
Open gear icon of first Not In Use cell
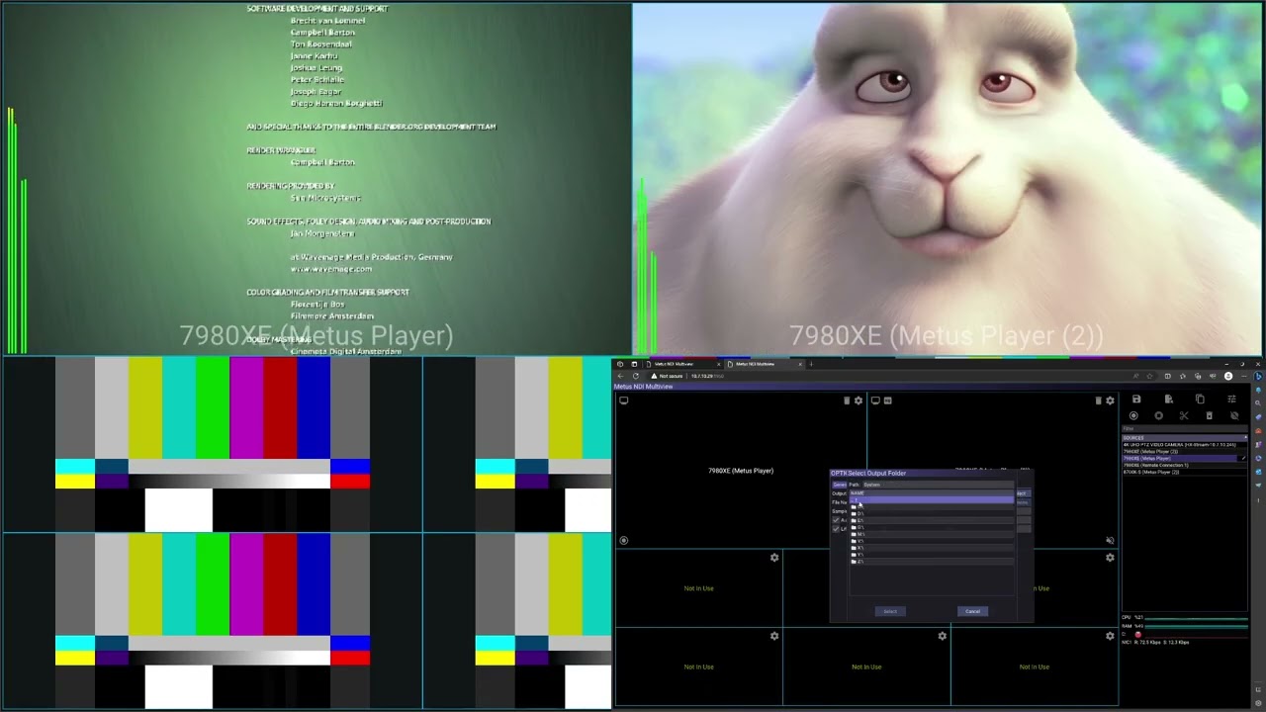774,558
